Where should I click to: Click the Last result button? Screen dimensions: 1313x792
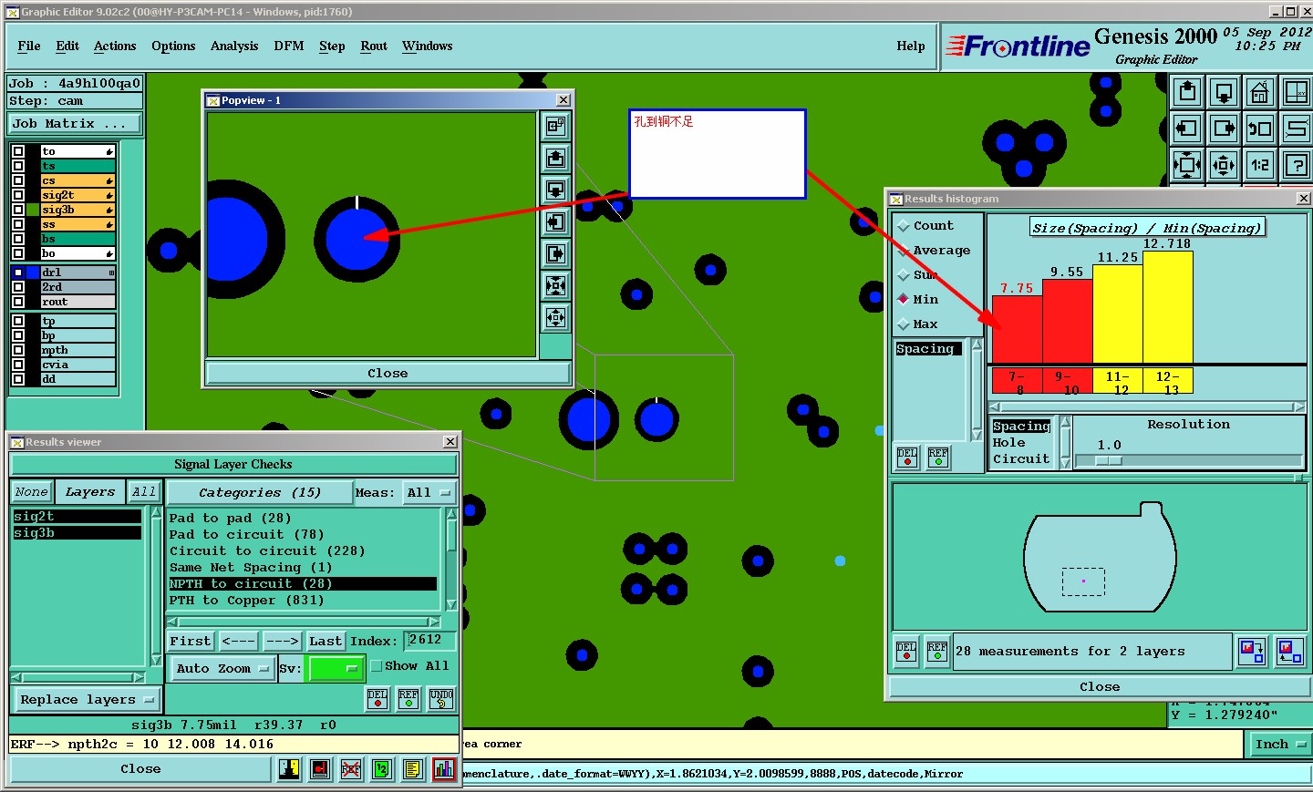click(x=325, y=642)
